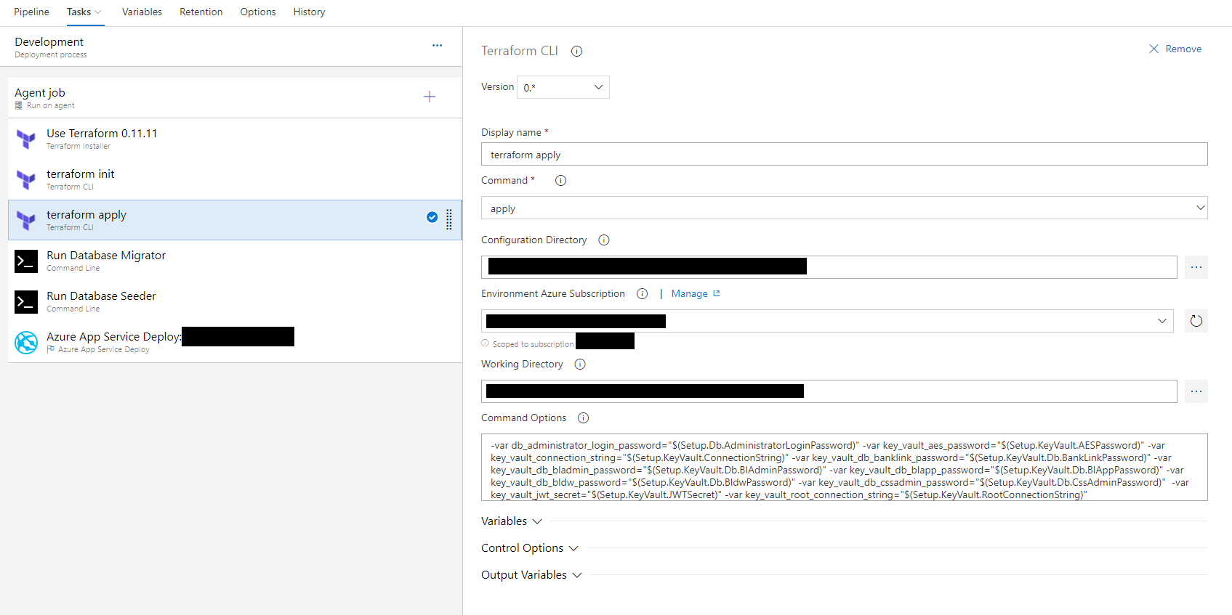Open the Manage subscriptions link
Image resolution: width=1232 pixels, height=615 pixels.
click(696, 293)
